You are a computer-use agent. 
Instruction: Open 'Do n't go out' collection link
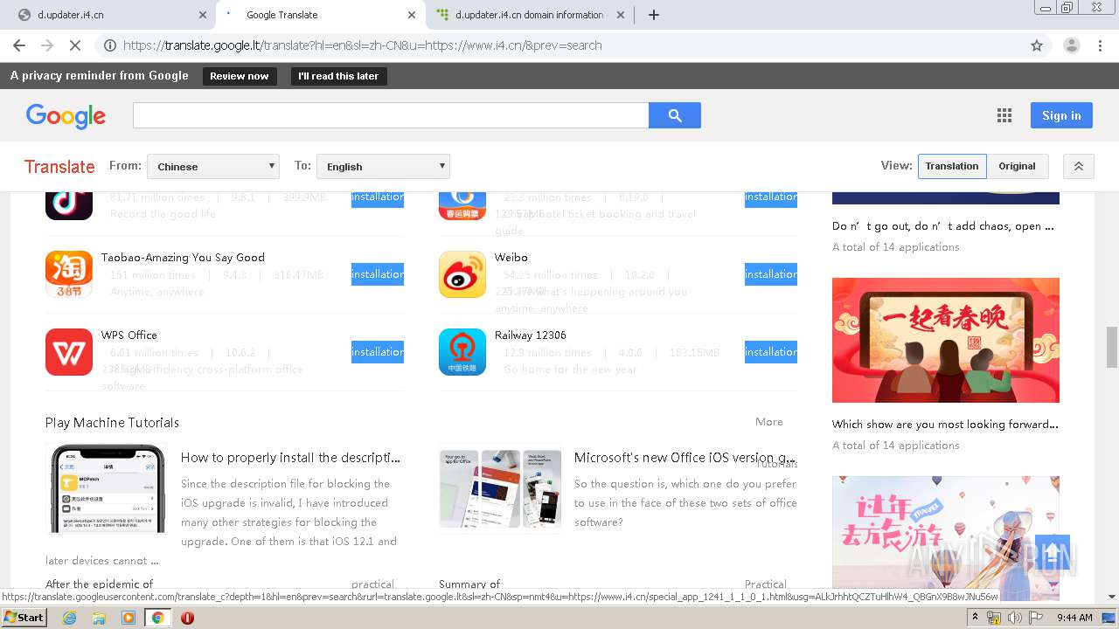pos(943,226)
